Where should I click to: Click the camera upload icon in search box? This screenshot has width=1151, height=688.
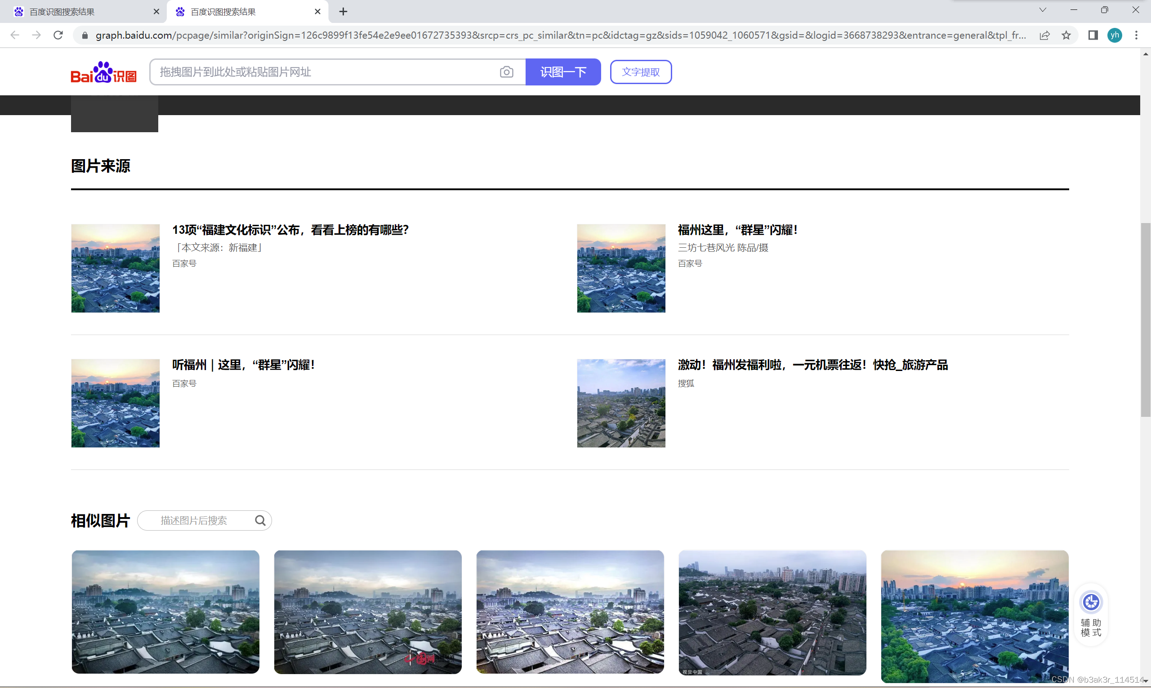pyautogui.click(x=506, y=72)
